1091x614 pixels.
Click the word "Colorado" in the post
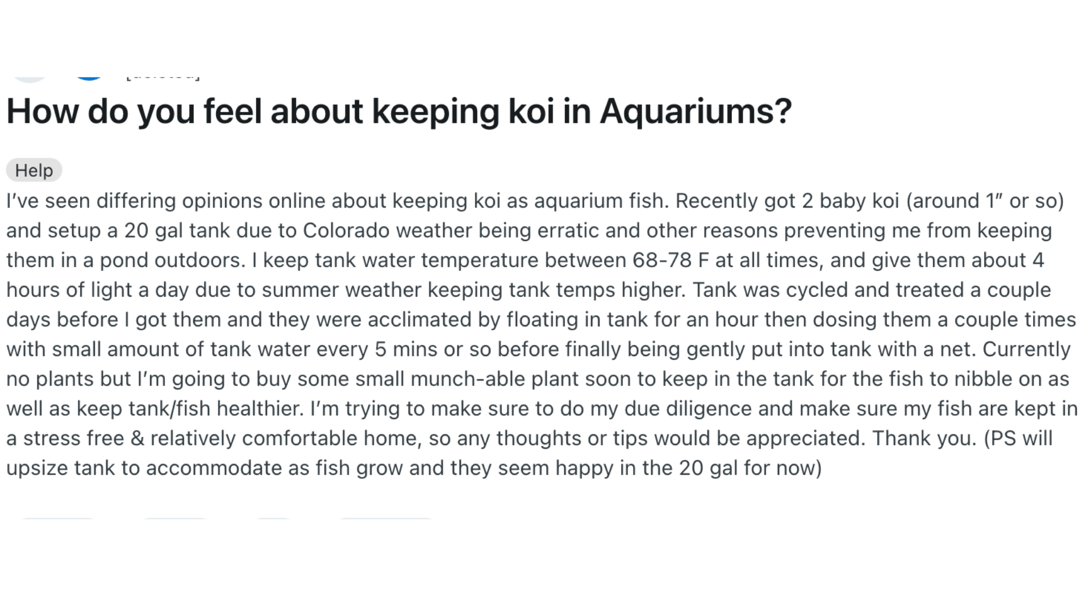click(346, 230)
